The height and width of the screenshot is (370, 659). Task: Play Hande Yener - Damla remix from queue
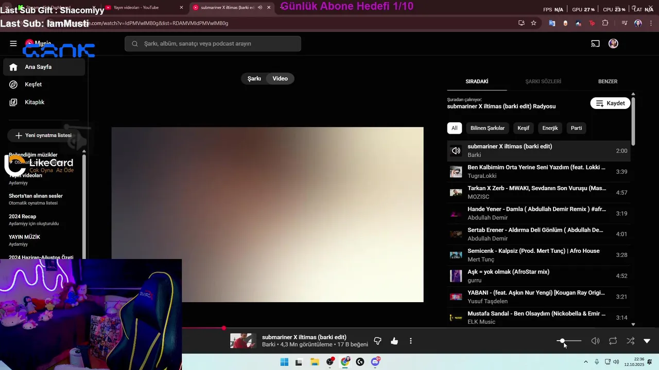click(539, 213)
